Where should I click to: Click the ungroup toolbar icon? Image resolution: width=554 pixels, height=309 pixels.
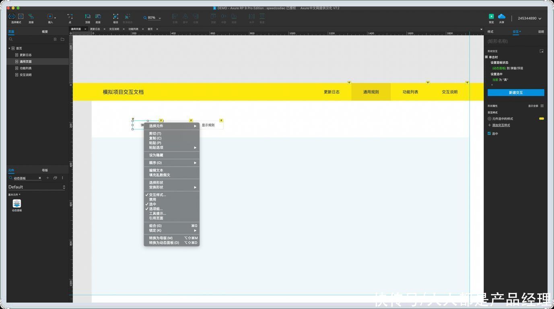click(x=127, y=16)
